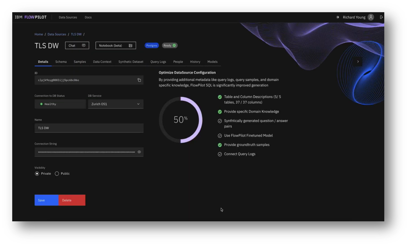The height and width of the screenshot is (246, 409).
Task: Open the Chat button
Action: (77, 45)
